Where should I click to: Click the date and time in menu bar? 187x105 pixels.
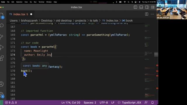tap(149, 2)
